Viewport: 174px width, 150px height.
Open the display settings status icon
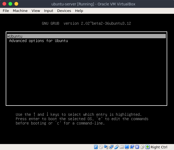pyautogui.click(x=127, y=147)
